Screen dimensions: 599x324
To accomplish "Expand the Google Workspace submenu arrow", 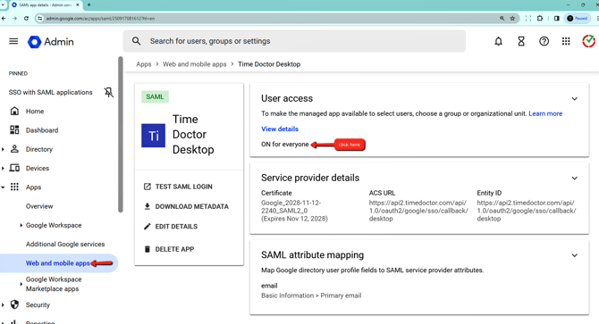I will (21, 225).
